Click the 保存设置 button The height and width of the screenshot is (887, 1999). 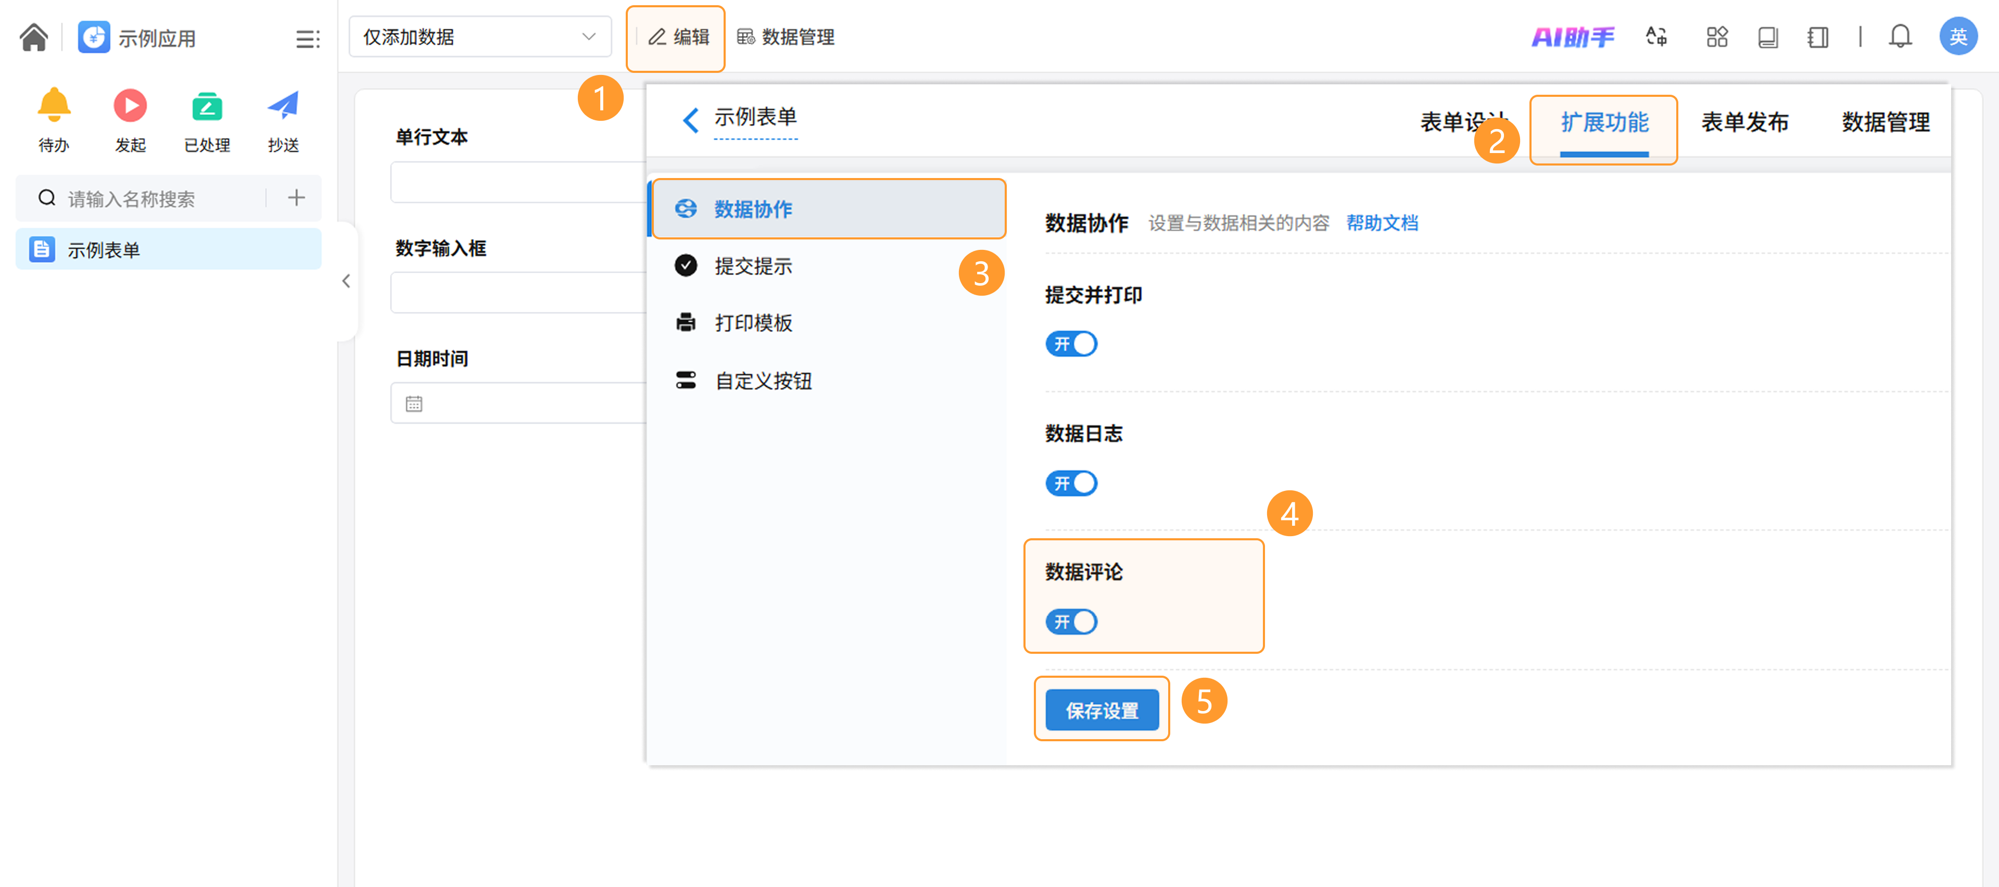point(1101,710)
